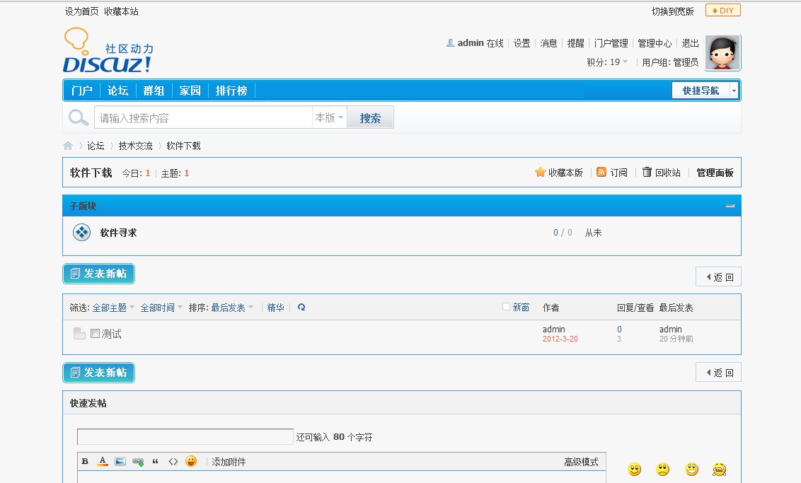Open the font color picker in editor

pos(103,462)
